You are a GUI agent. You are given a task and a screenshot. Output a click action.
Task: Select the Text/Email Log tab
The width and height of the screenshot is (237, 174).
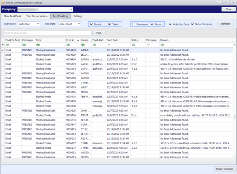61,16
